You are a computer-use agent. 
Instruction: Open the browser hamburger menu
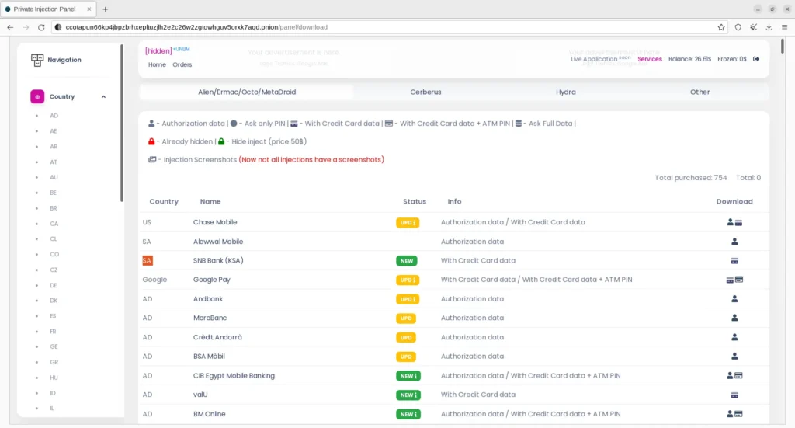click(x=785, y=27)
